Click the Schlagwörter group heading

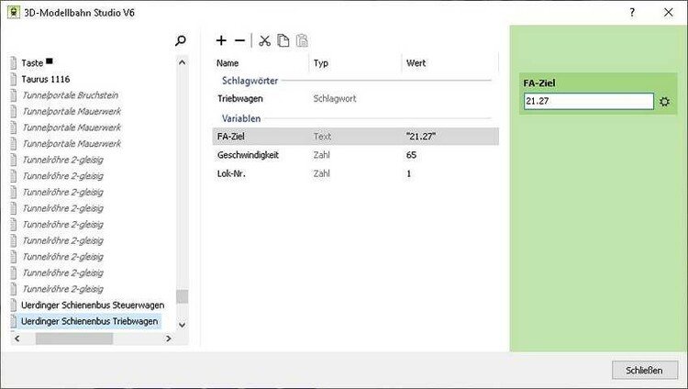click(250, 81)
